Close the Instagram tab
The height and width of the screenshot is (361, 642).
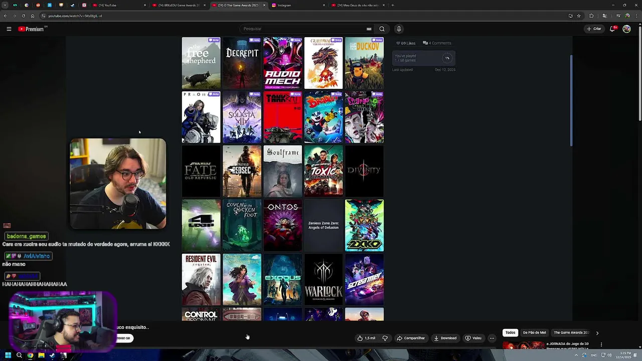(324, 5)
